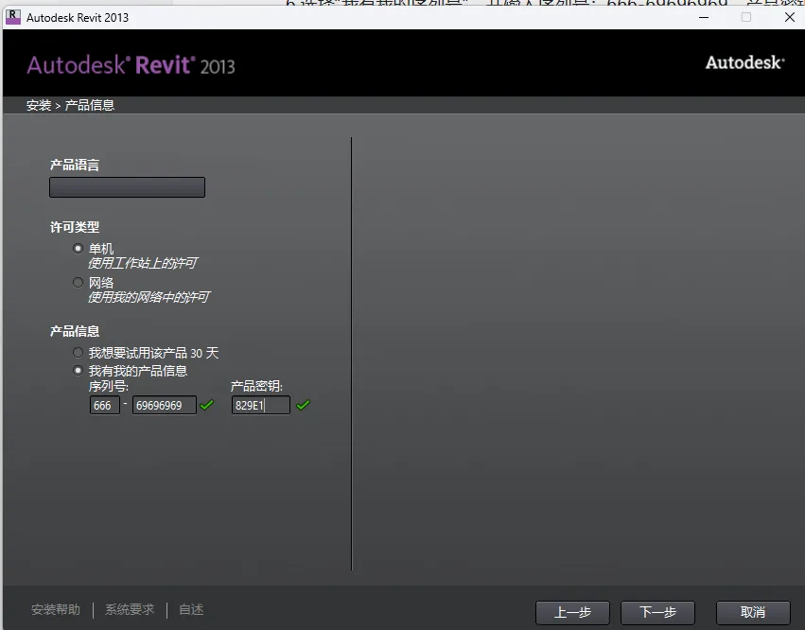Click the green checkmark beside serial number
Image resolution: width=805 pixels, height=630 pixels.
tap(207, 405)
